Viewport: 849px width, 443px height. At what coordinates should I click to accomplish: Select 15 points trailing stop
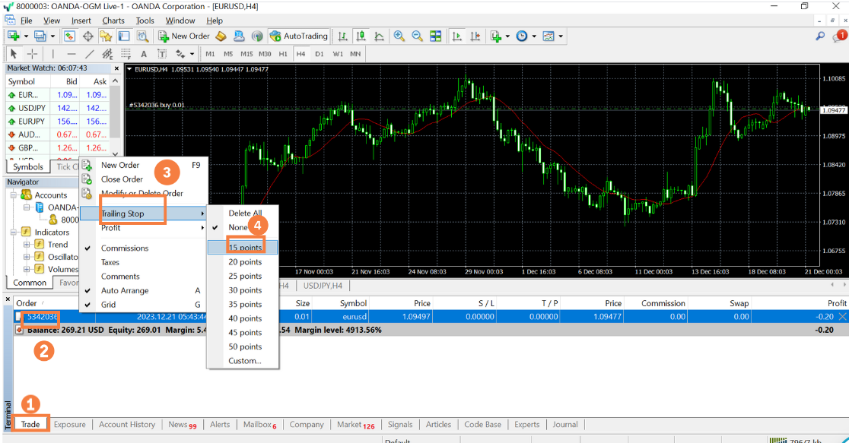(x=243, y=247)
